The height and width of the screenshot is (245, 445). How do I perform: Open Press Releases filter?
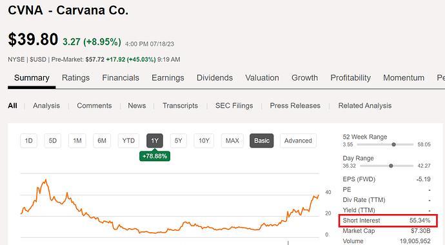[295, 106]
